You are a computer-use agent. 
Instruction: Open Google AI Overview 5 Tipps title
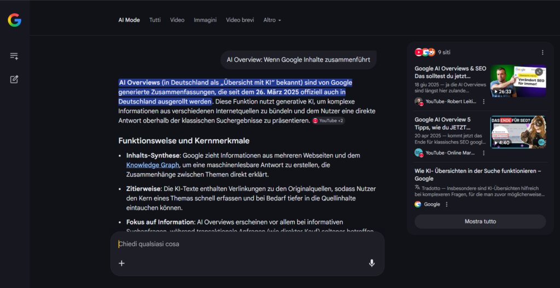pos(443,123)
